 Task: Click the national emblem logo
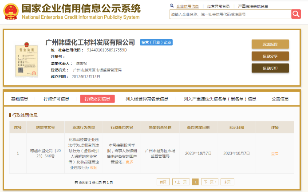click(11, 12)
